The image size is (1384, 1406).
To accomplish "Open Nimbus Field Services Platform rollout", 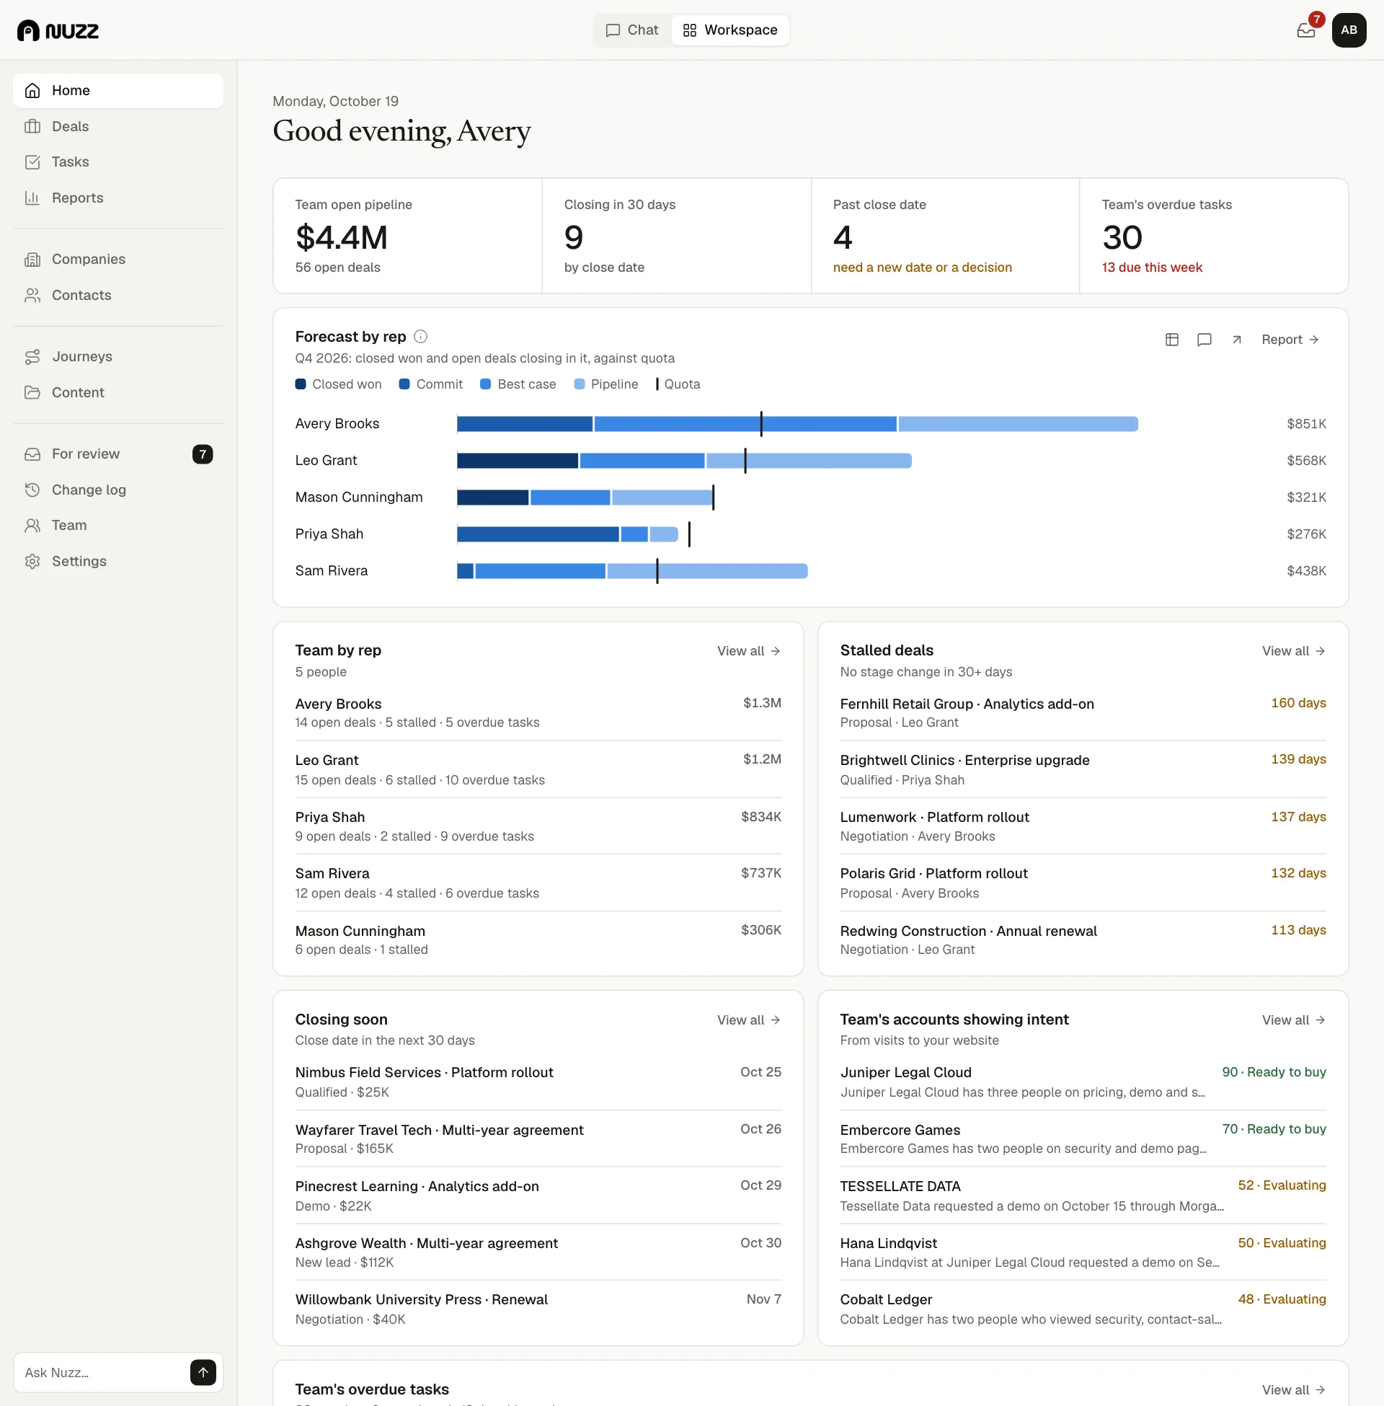I will 538,1082.
